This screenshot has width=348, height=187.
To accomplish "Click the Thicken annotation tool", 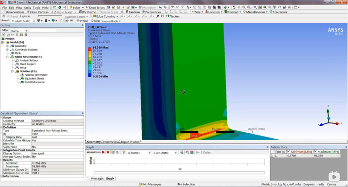I will [x=173, y=16].
